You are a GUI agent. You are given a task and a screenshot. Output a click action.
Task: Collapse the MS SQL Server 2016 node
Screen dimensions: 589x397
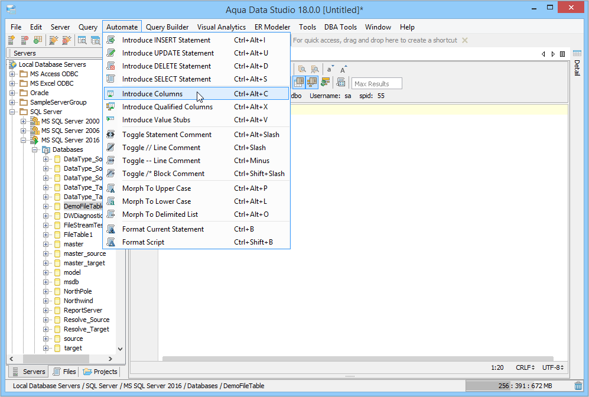point(23,140)
